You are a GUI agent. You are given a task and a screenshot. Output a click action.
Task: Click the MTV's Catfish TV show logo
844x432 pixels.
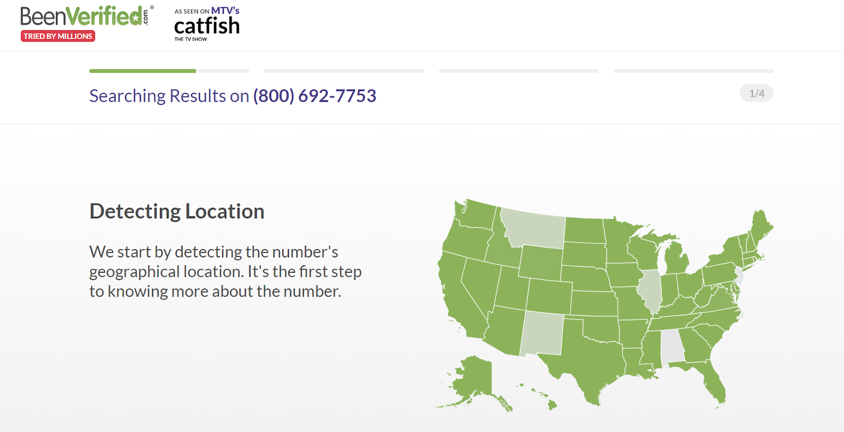[x=207, y=24]
